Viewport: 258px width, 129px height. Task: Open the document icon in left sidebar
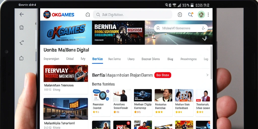pyautogui.click(x=22, y=27)
